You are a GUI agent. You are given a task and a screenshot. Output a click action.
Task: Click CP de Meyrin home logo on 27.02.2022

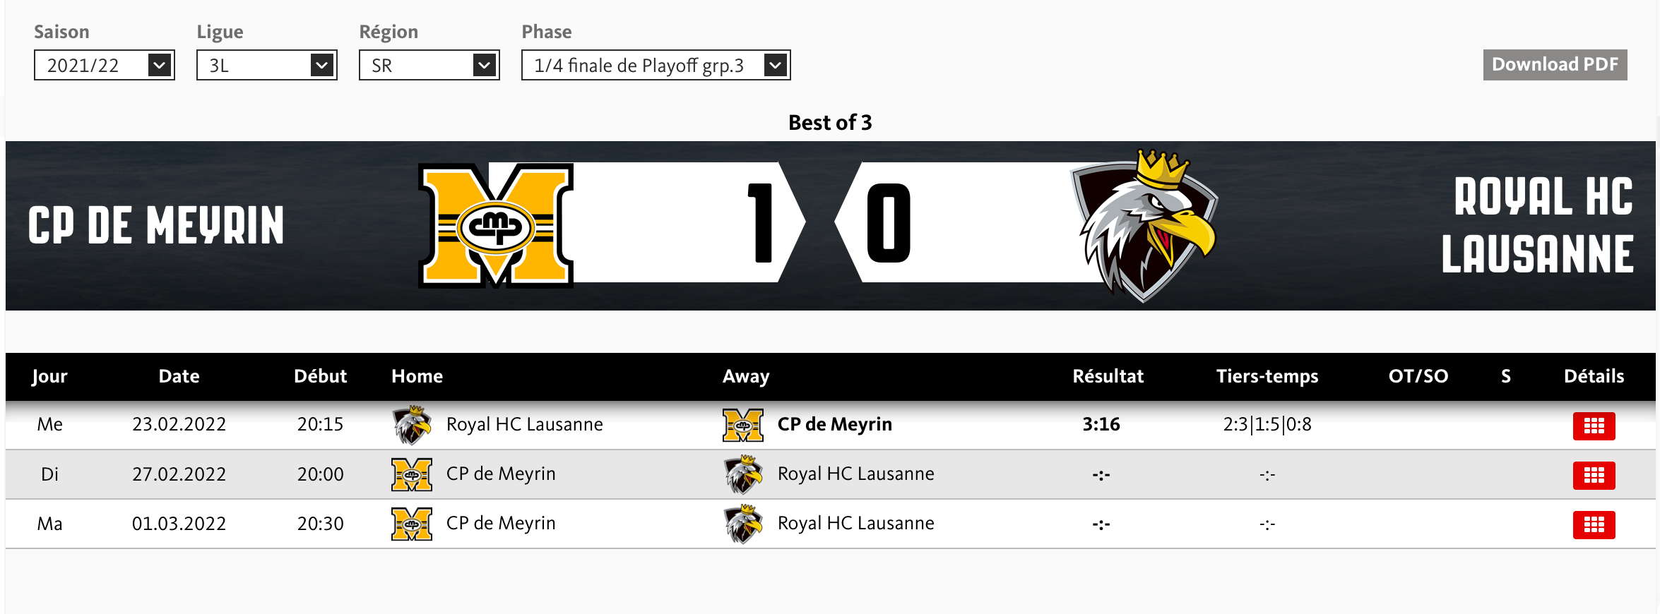pos(412,474)
